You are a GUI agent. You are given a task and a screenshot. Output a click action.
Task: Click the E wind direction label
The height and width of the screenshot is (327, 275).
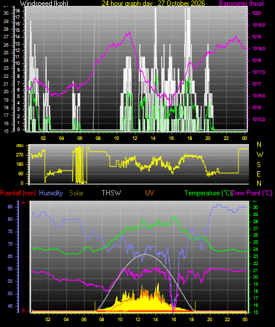(258, 174)
